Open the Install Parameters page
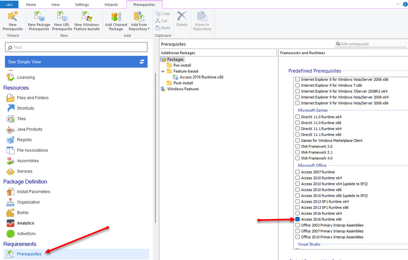 tap(29, 192)
